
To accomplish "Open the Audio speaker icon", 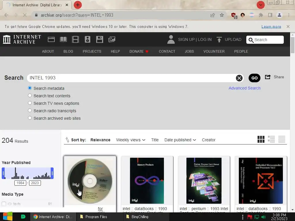I will 88,39.
